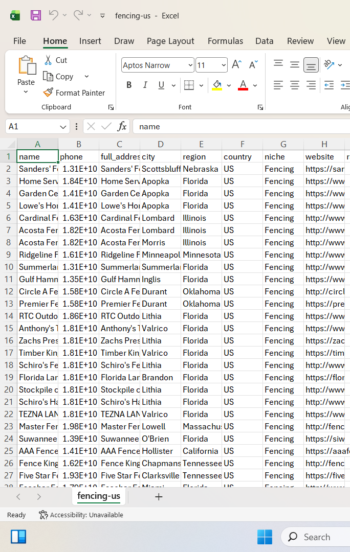Open the Undo history dropdown arrow
This screenshot has width=350, height=552.
tap(64, 15)
